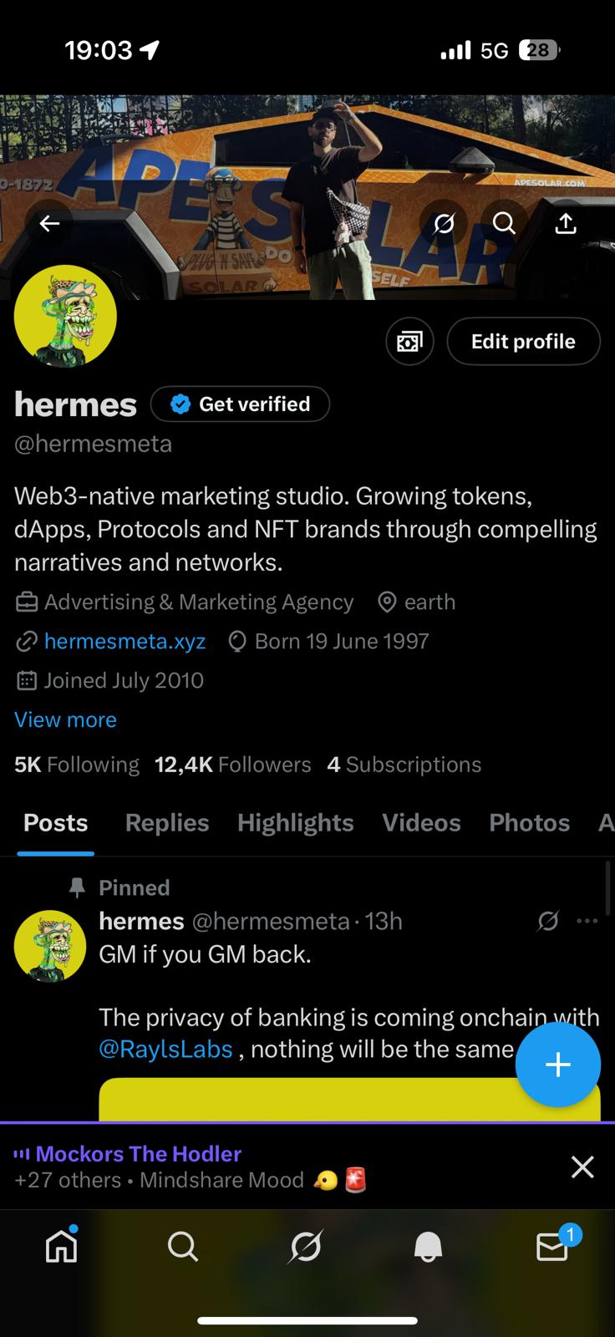Image resolution: width=615 pixels, height=1337 pixels.
Task: Open Messages envelope in bottom bar
Action: point(551,1247)
